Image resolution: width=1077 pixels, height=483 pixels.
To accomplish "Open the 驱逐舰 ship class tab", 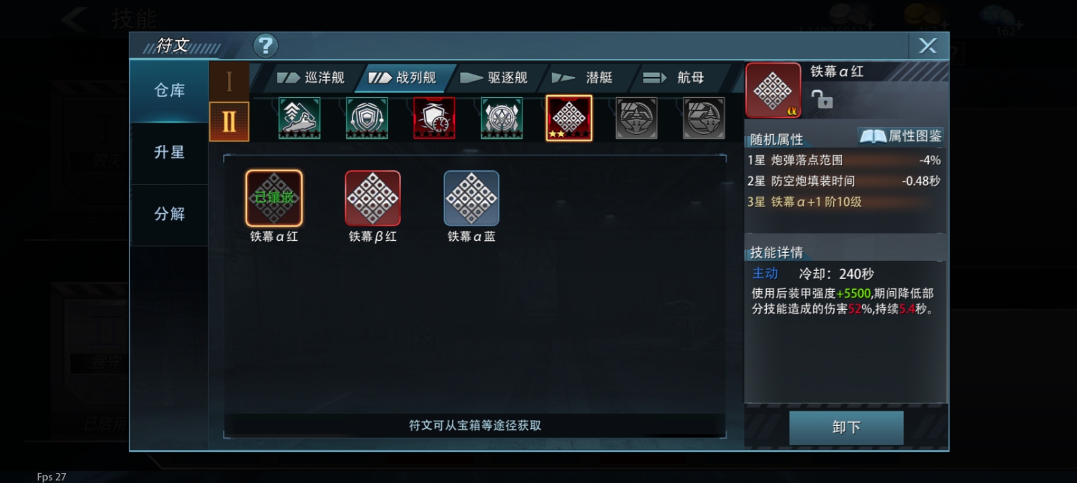I will 494,78.
